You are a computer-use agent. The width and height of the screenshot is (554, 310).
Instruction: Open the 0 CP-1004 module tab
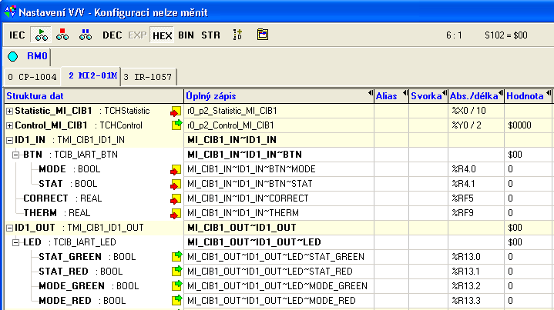32,77
